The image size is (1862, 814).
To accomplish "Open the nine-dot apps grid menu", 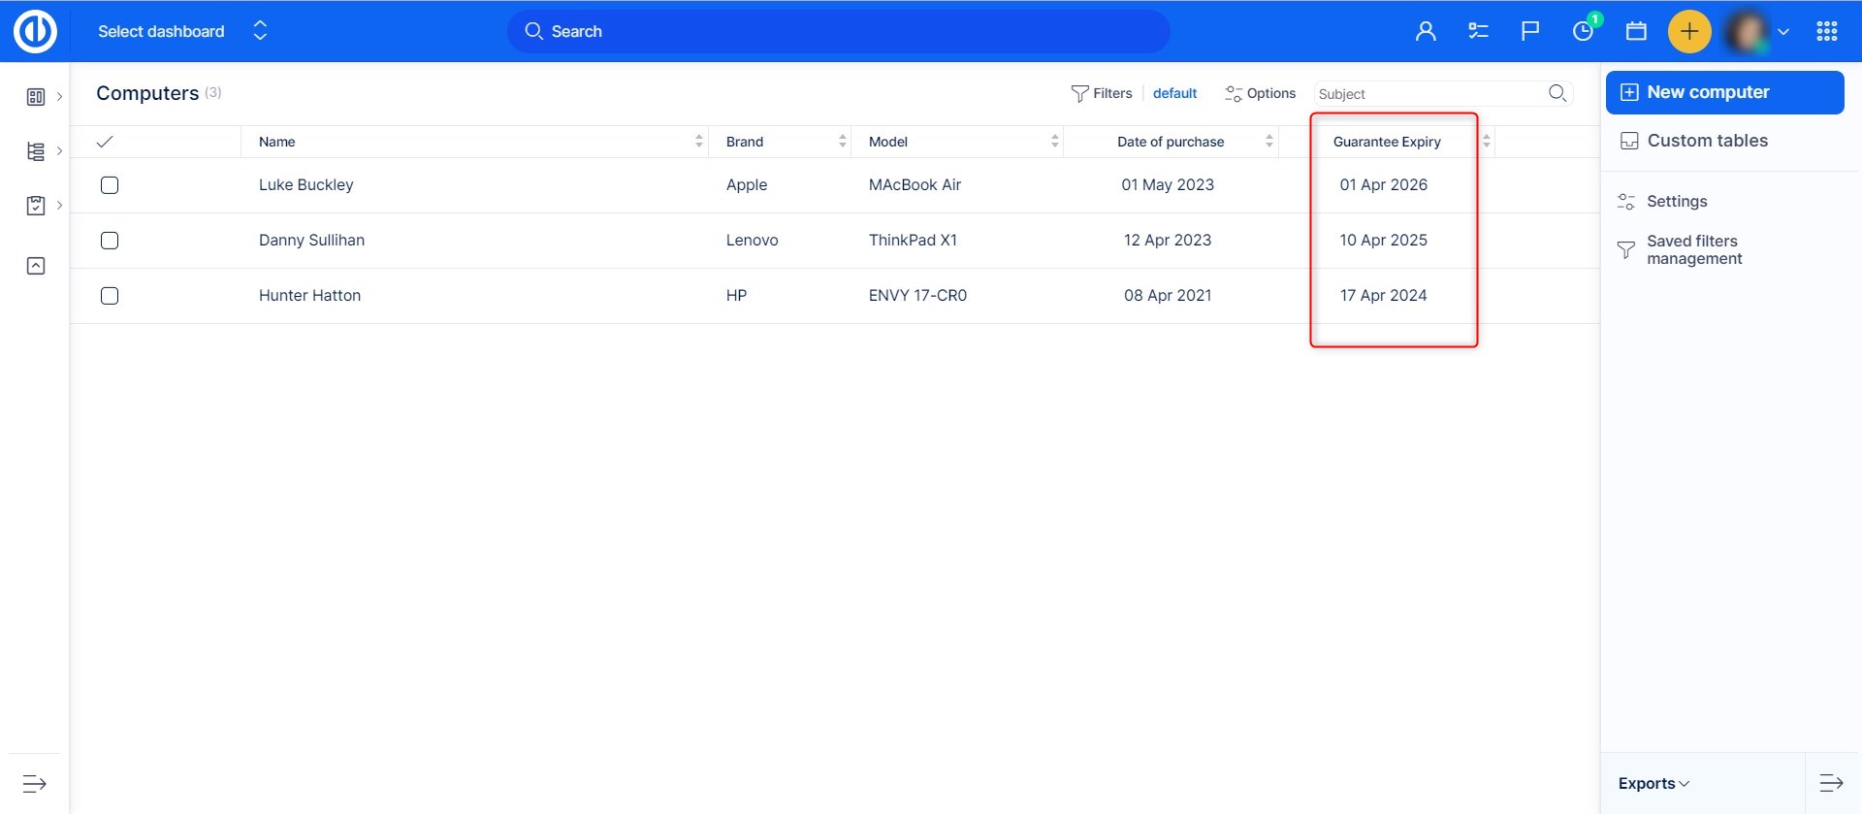I will (1826, 31).
